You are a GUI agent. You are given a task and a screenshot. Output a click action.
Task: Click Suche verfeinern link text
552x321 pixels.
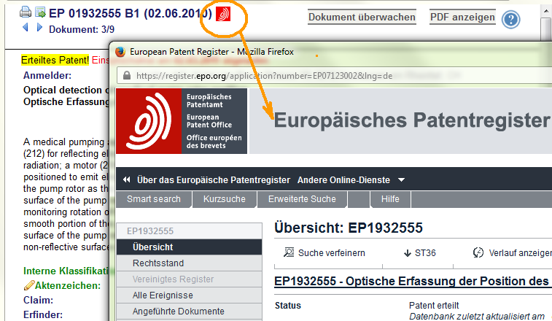[x=332, y=253]
